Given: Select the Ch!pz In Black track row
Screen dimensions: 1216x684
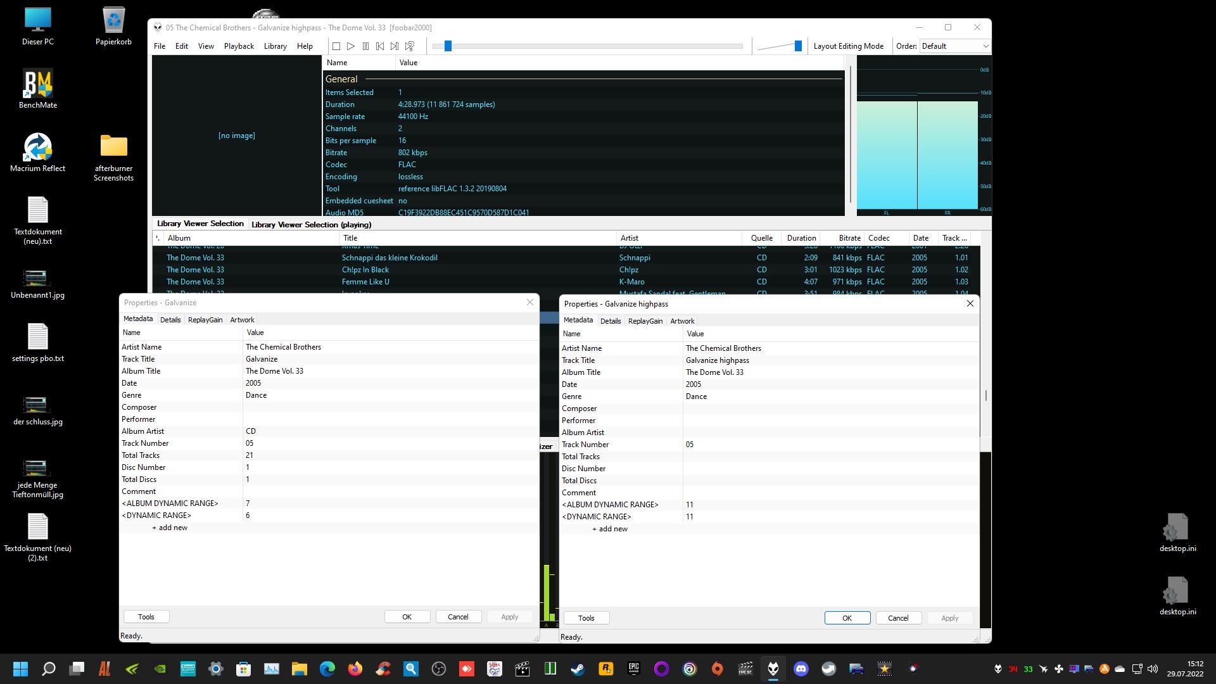Looking at the screenshot, I should click(x=566, y=270).
